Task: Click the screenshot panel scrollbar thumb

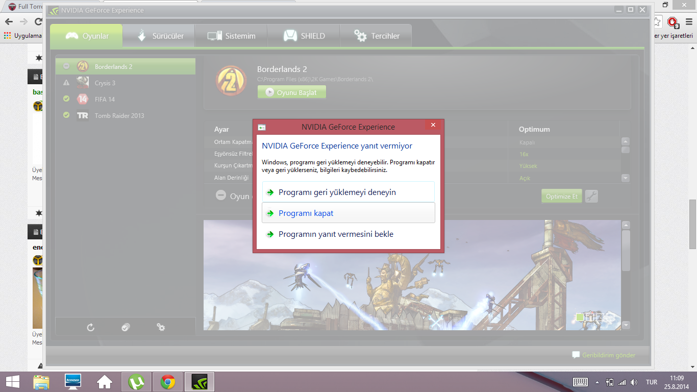Action: [626, 250]
